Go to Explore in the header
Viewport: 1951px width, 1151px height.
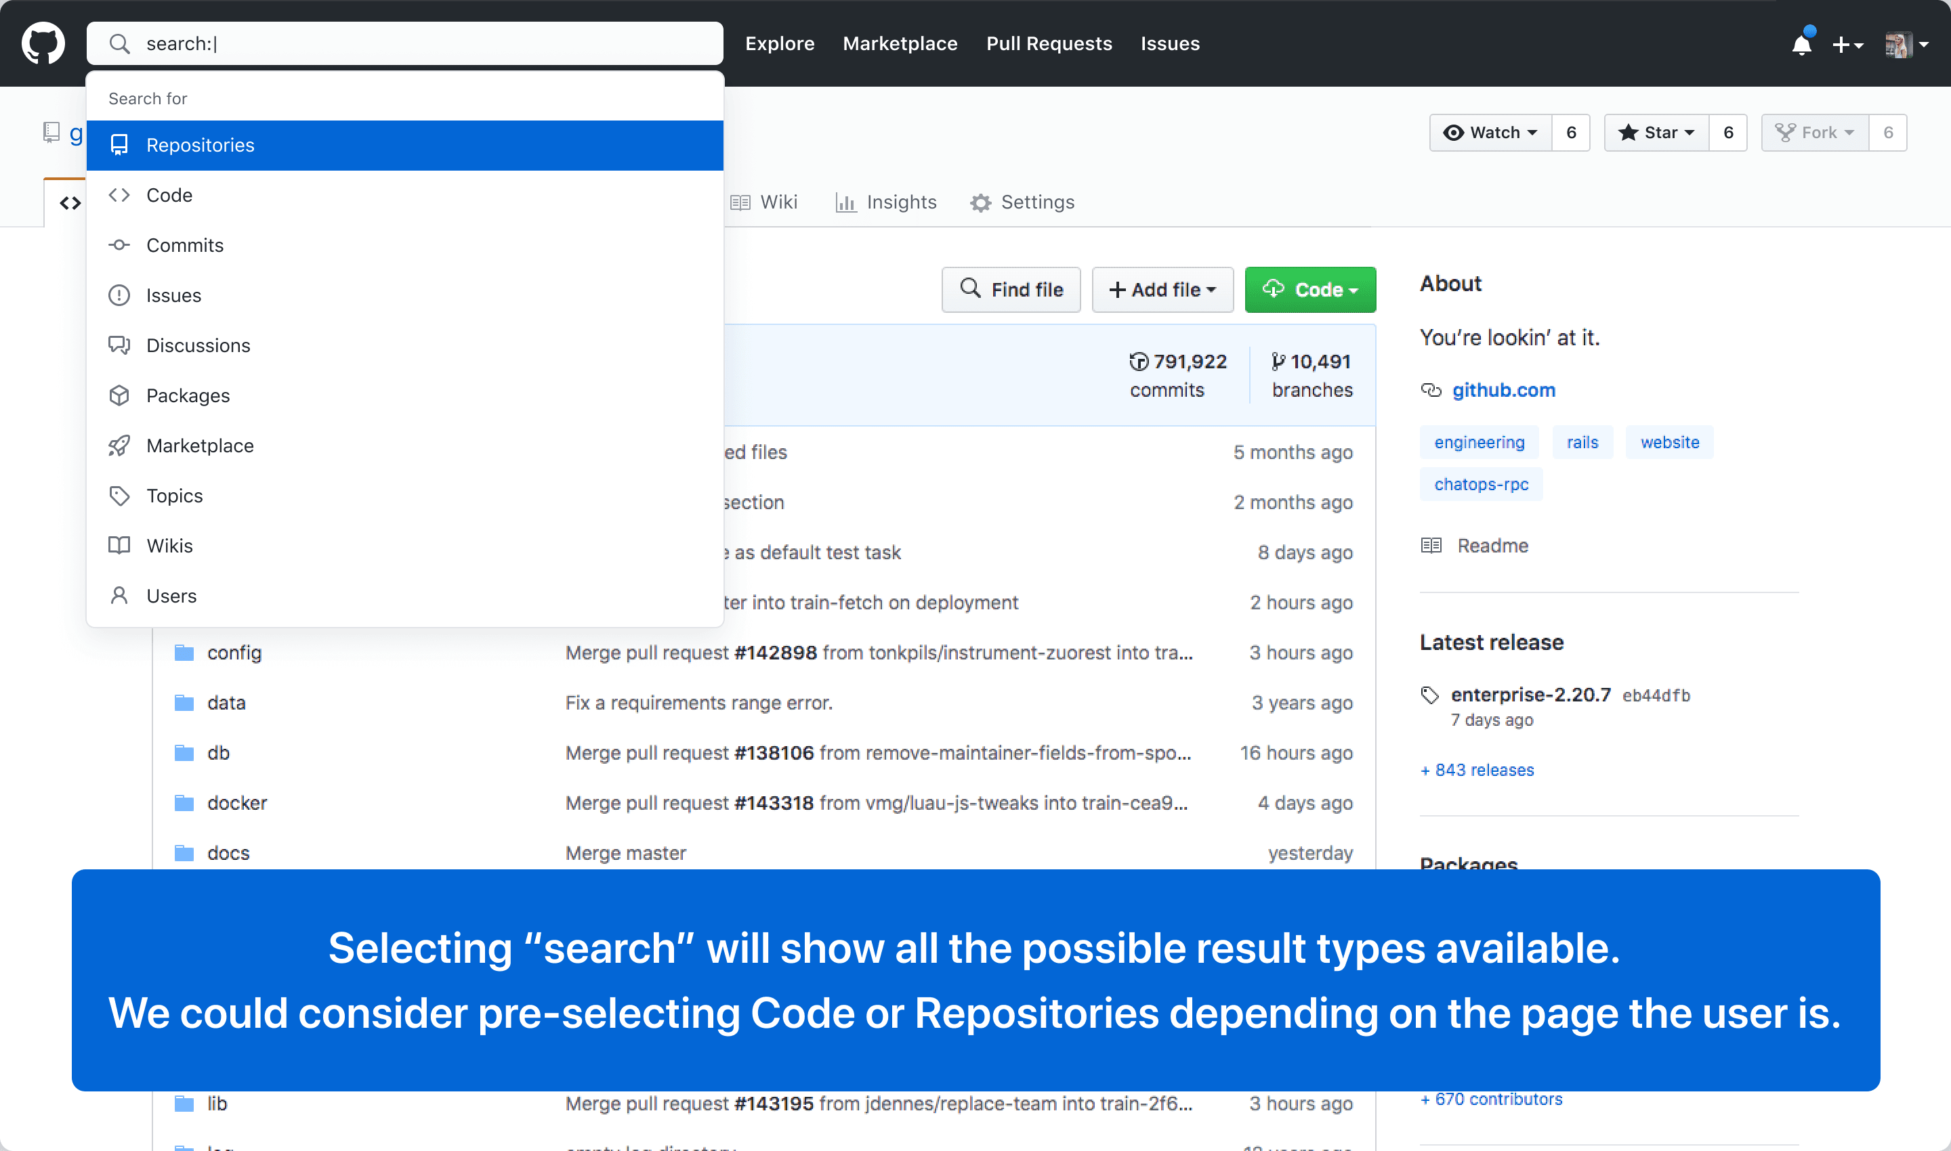(780, 43)
